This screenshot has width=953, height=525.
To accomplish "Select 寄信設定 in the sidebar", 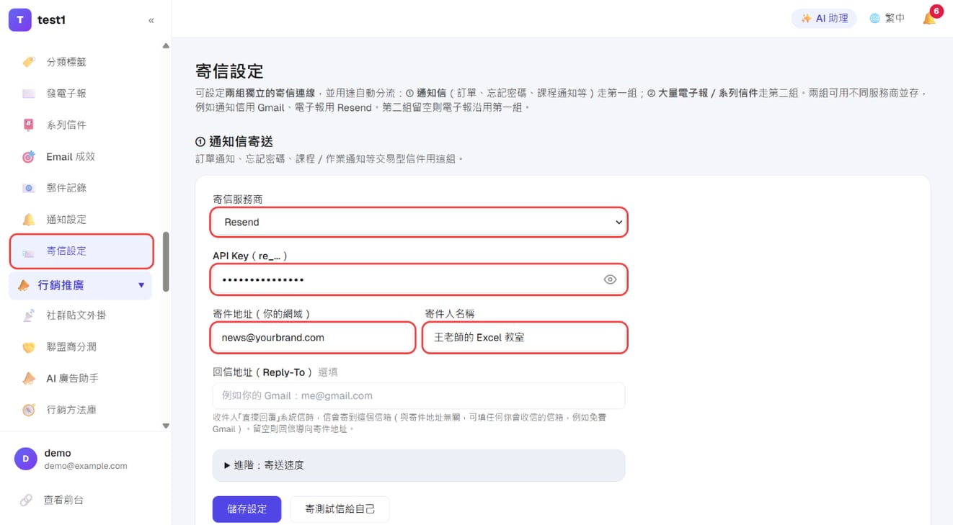I will coord(81,251).
